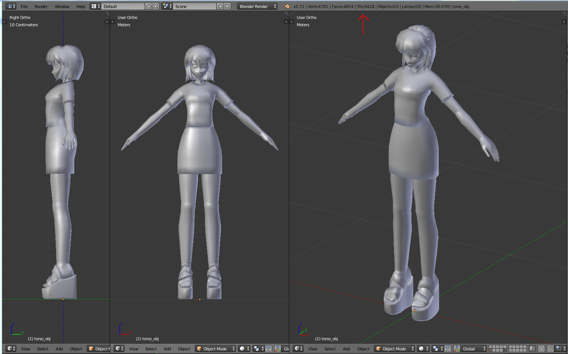This screenshot has width=568, height=354.
Task: Open View menu in Right Ortho viewport
Action: coord(25,349)
